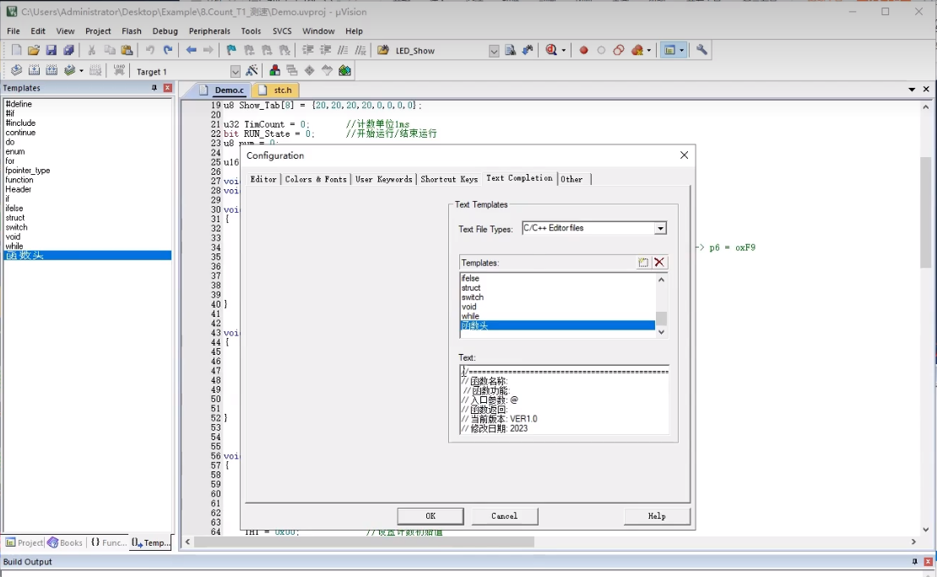Click the incremental find binoculars icon

527,50
